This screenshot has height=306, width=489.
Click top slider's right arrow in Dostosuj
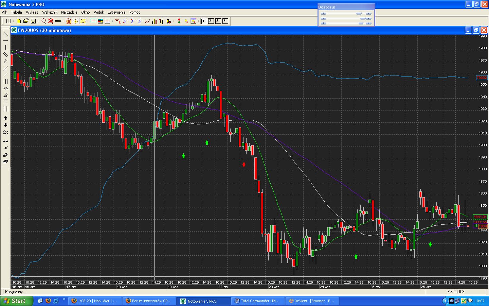coord(369,13)
